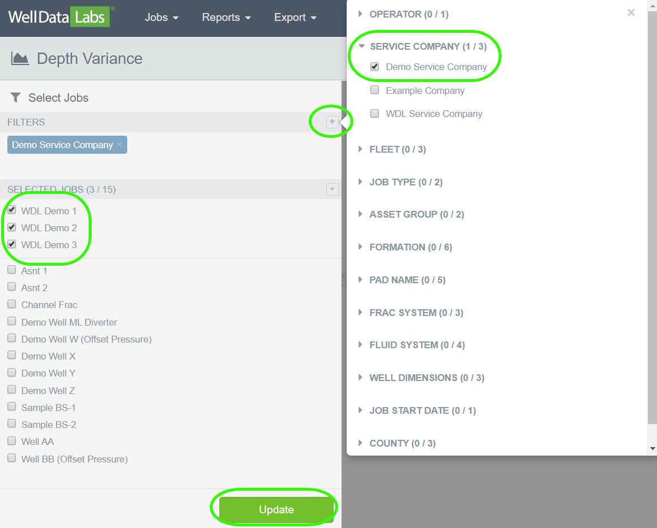The image size is (657, 528).
Task: Click the filter panel scrollbar
Action: [x=652, y=218]
